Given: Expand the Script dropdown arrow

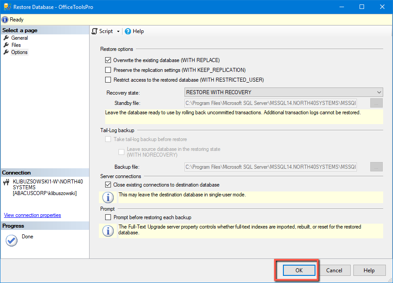Looking at the screenshot, I should click(x=119, y=31).
